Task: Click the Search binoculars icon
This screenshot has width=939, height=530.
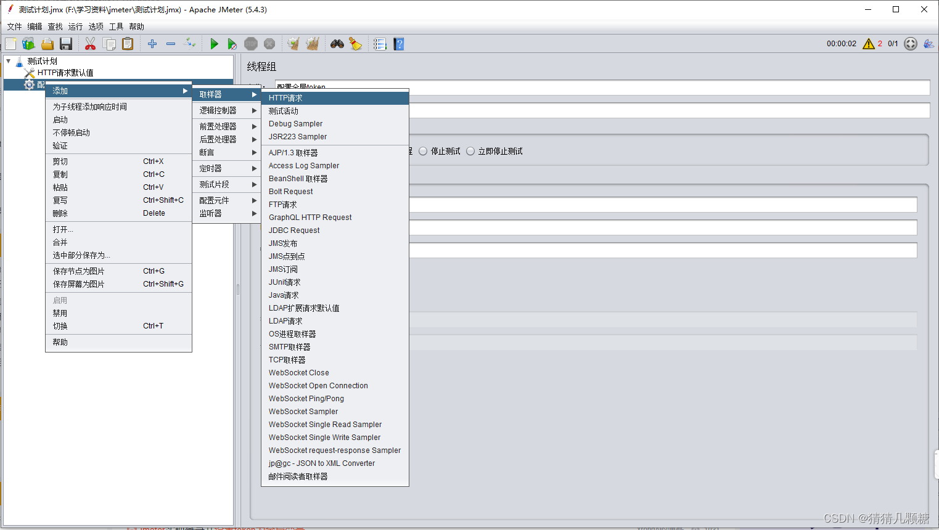Action: [x=337, y=44]
